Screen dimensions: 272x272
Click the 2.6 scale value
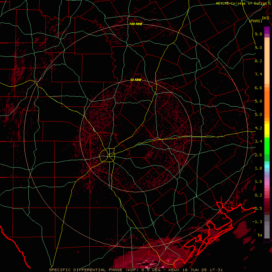coord(258,155)
